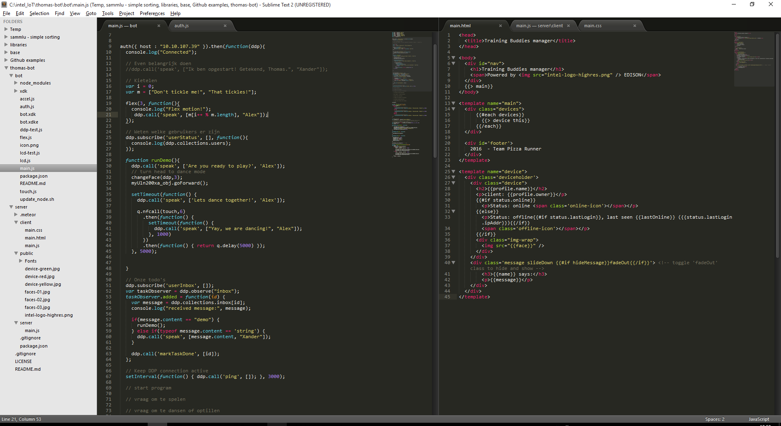The width and height of the screenshot is (781, 426).
Task: Open icon.png from the sidebar
Action: click(29, 145)
